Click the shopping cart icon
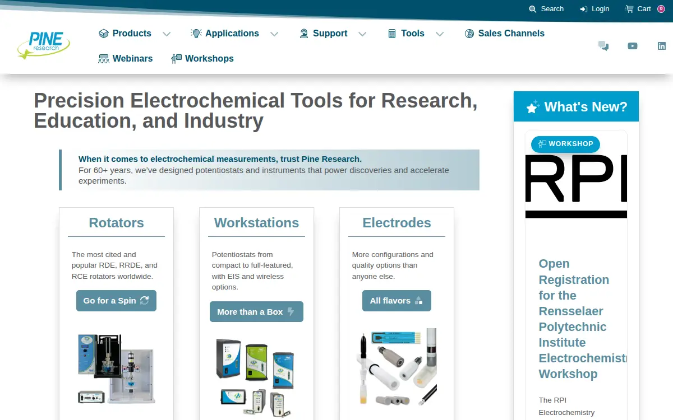Screen dimensions: 673x420 tap(629, 9)
